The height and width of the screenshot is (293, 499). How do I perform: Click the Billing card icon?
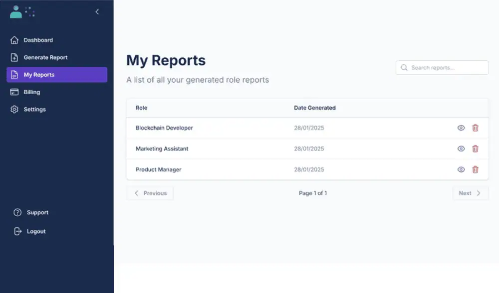[x=14, y=92]
